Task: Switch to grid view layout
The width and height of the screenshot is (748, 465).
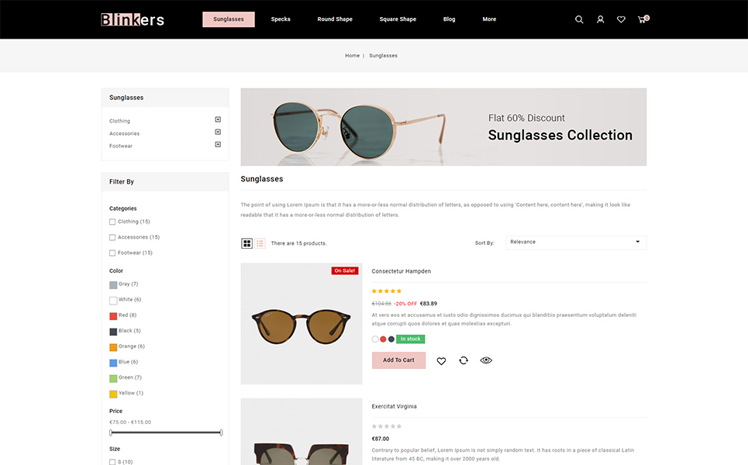Action: [x=247, y=243]
